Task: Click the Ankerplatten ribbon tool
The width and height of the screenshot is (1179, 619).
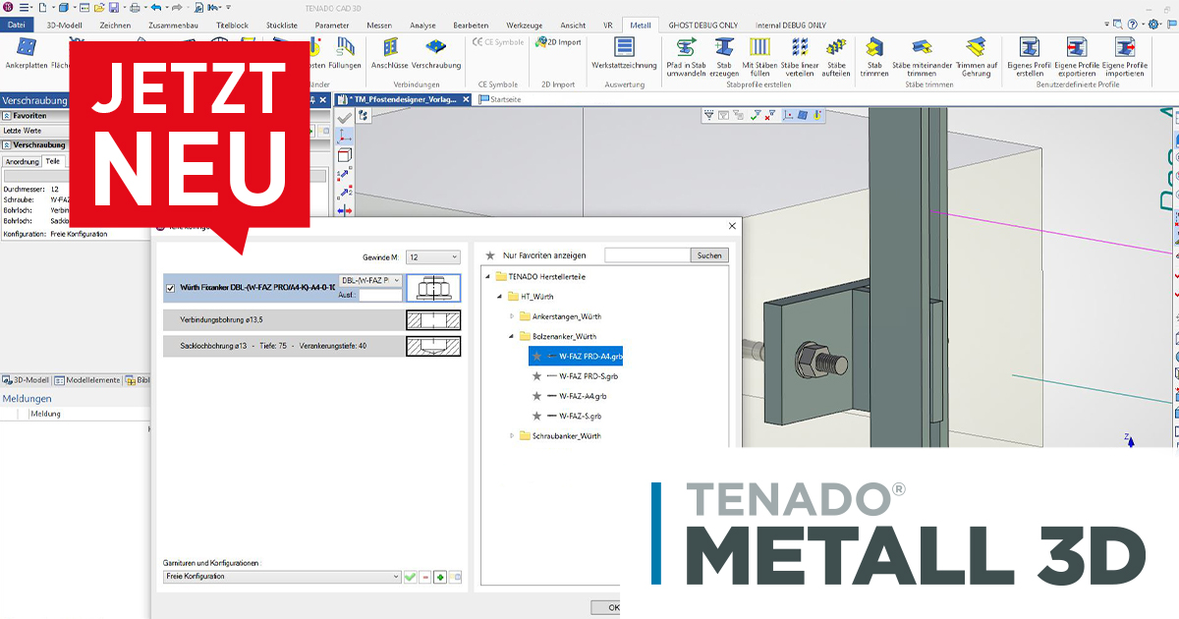Action: point(27,53)
